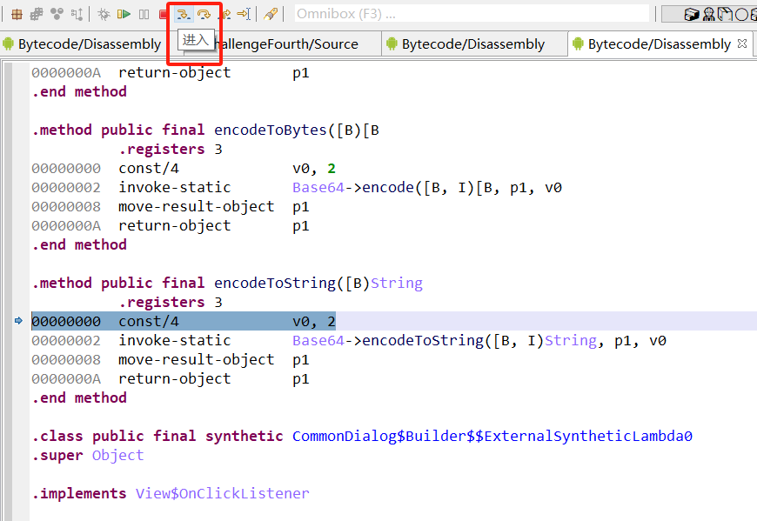Click the Object superclass reference

coord(117,455)
